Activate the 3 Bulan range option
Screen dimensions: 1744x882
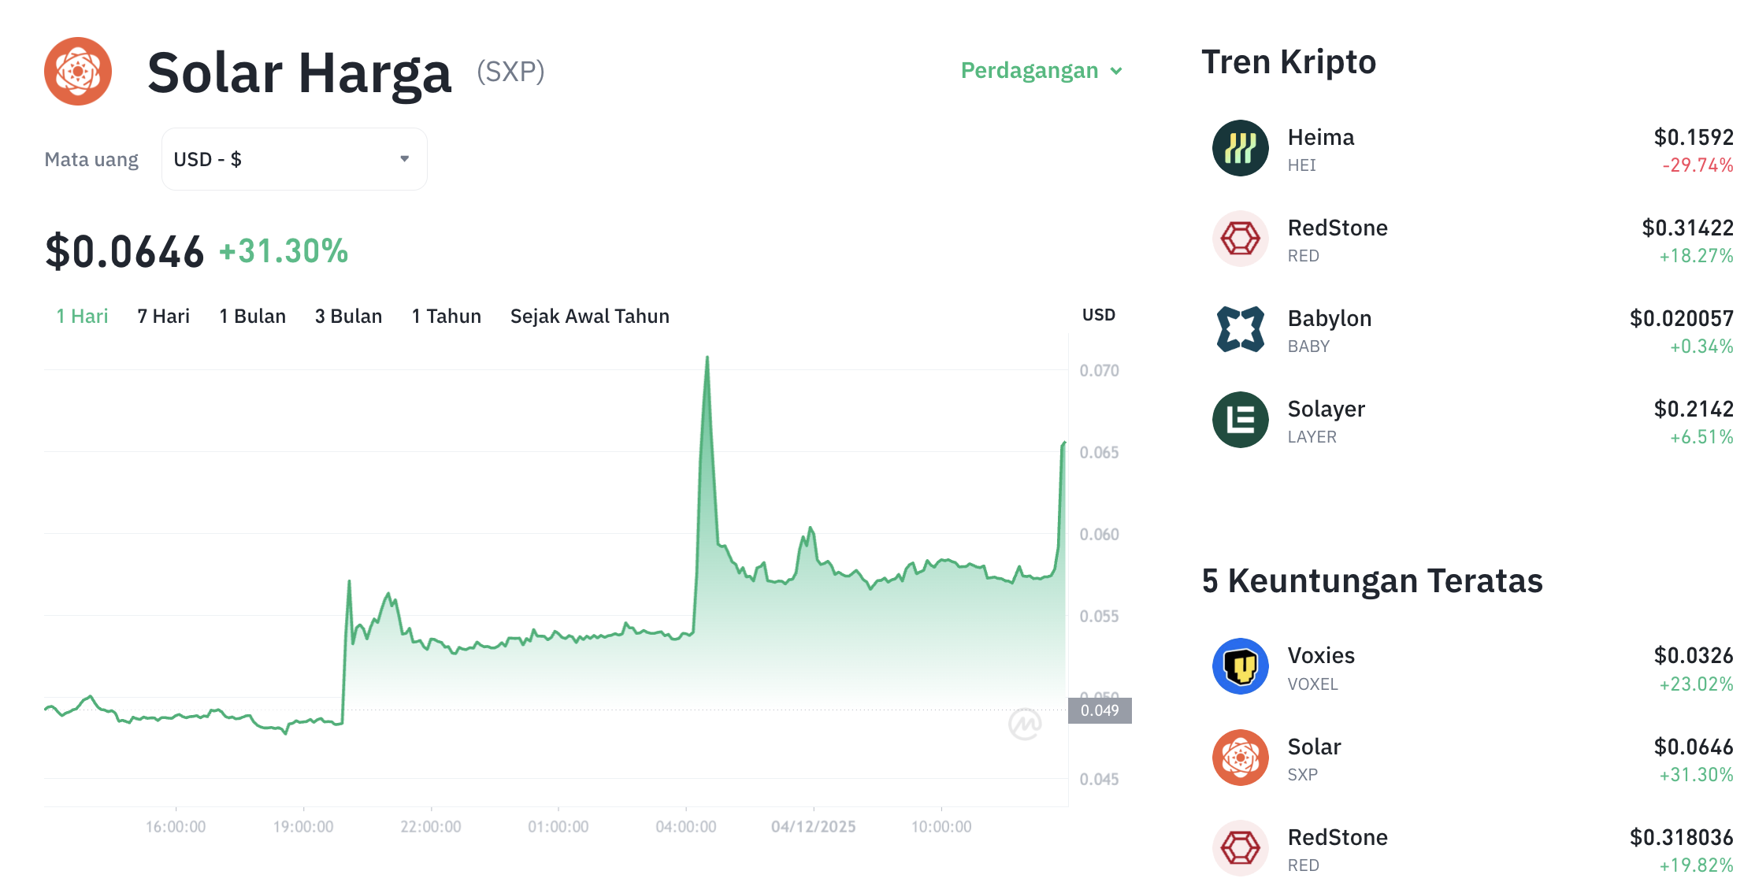(x=348, y=316)
